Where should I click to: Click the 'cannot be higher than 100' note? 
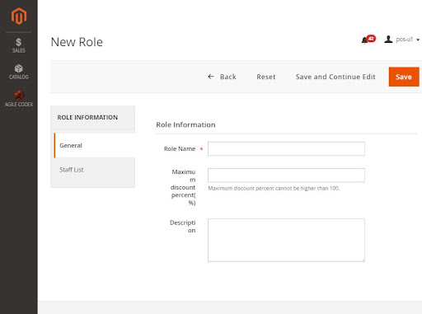(x=274, y=188)
